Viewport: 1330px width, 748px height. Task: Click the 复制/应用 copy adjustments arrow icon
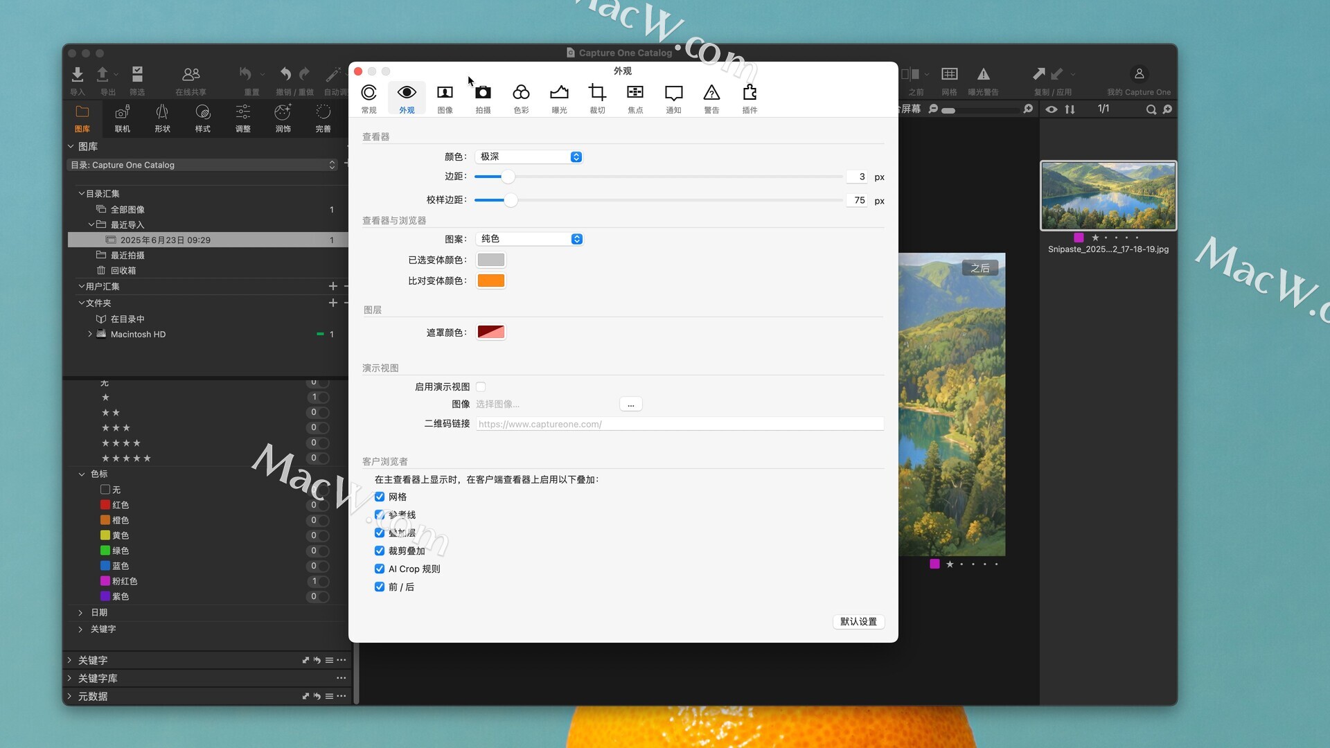tap(1039, 73)
